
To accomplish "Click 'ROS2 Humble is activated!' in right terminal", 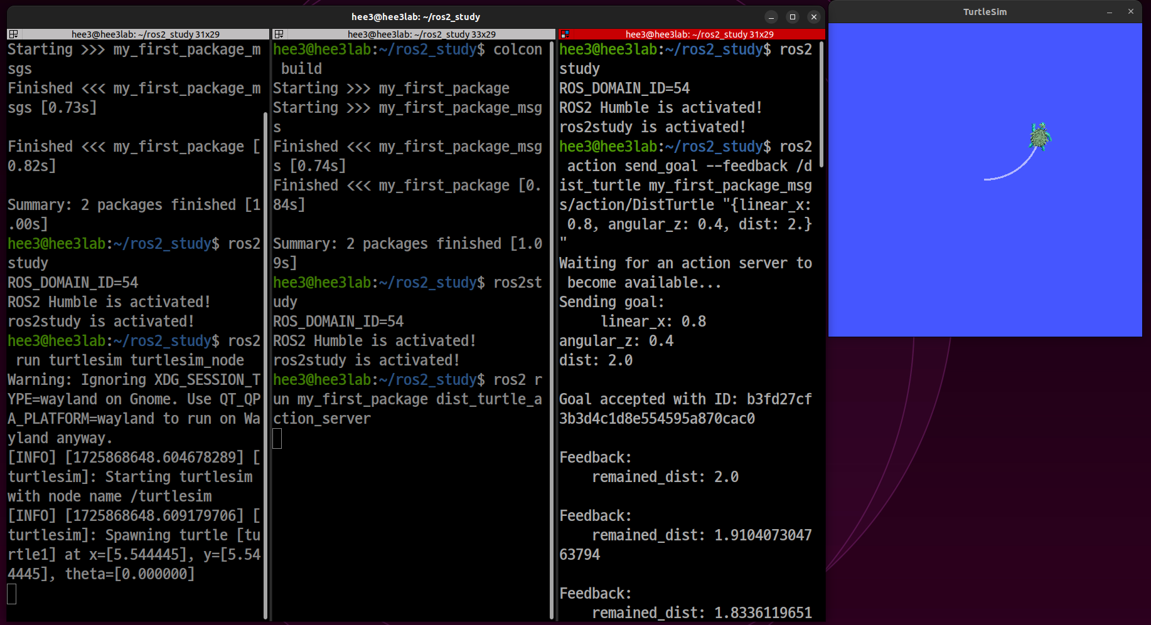I will tap(661, 108).
